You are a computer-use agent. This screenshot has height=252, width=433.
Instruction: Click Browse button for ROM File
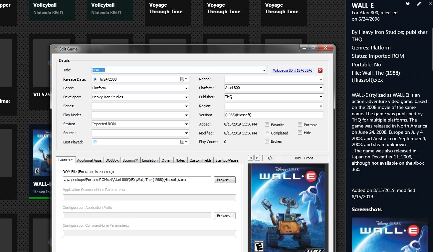click(x=225, y=180)
